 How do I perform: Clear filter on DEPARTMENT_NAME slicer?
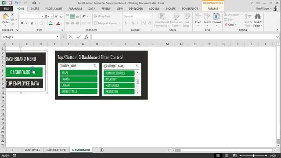coord(137,66)
